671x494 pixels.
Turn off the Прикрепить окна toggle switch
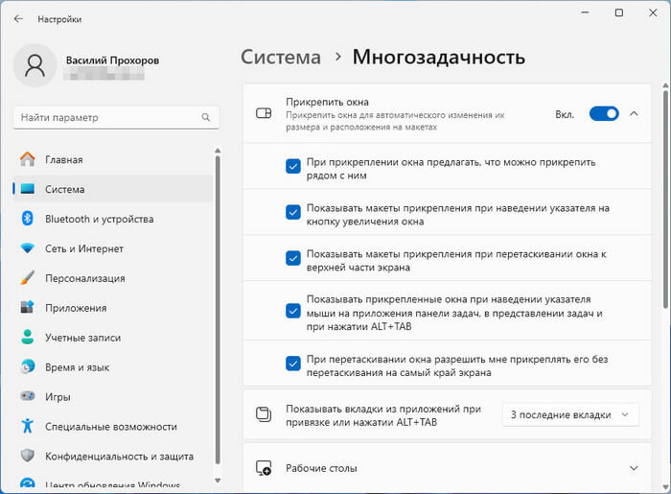coord(603,114)
